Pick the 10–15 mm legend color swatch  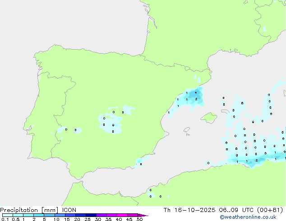pyautogui.click(x=60, y=215)
